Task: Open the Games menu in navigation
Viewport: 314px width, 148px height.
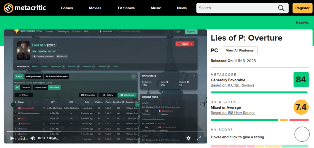Action: 67,8
